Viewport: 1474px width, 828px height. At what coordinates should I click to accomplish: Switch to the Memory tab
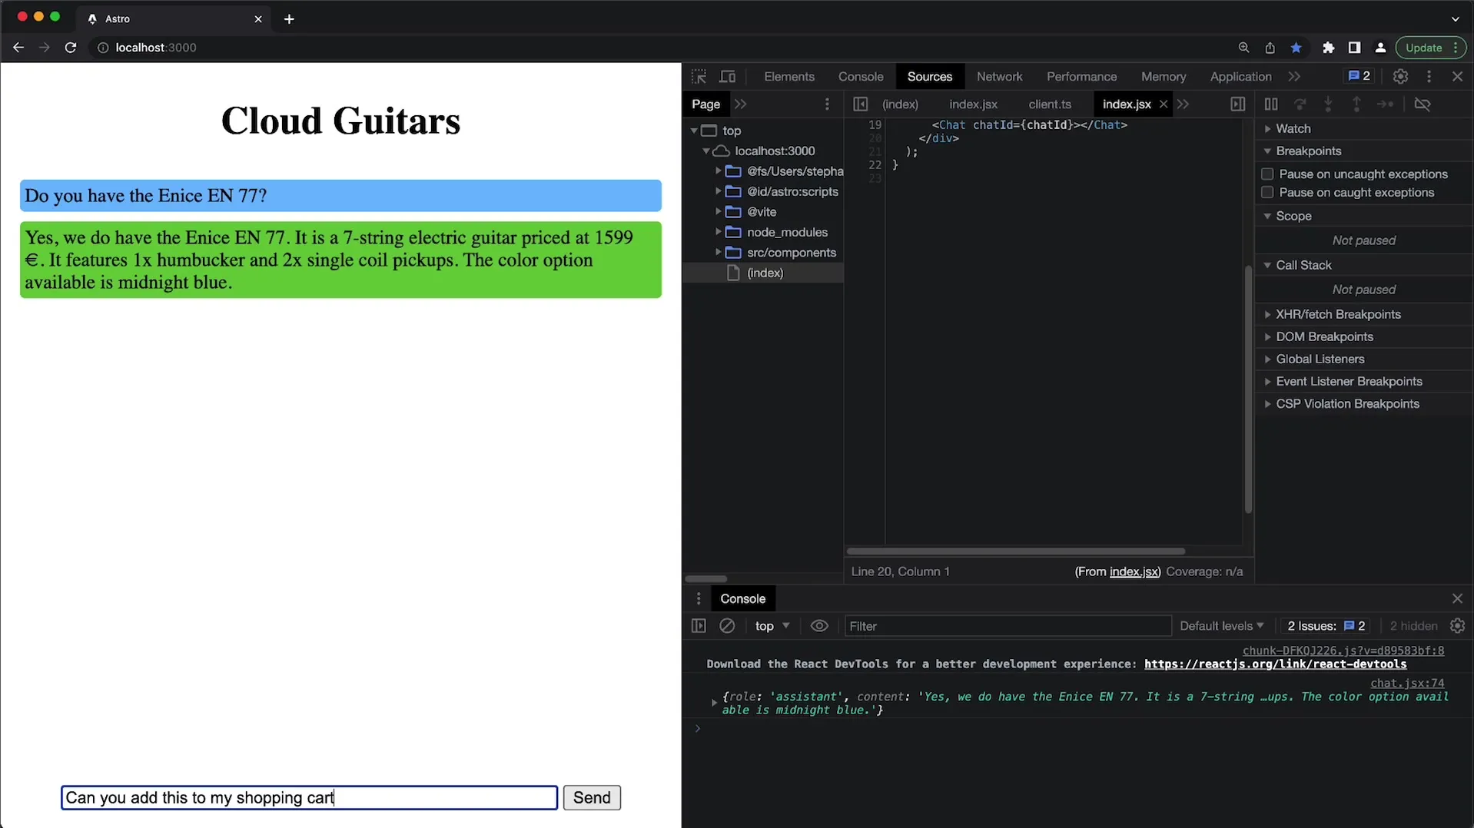[1163, 77]
